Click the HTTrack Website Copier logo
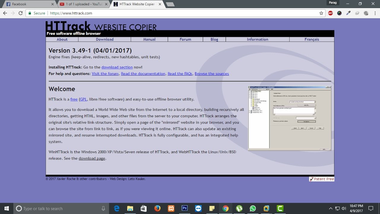 pyautogui.click(x=101, y=26)
